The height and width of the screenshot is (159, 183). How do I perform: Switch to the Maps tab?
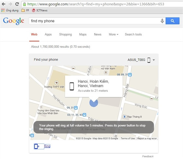[83, 34]
